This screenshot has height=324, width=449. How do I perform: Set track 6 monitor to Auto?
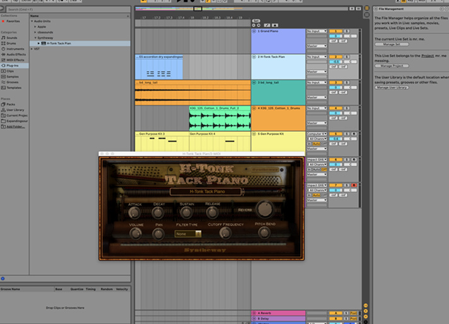[317, 170]
